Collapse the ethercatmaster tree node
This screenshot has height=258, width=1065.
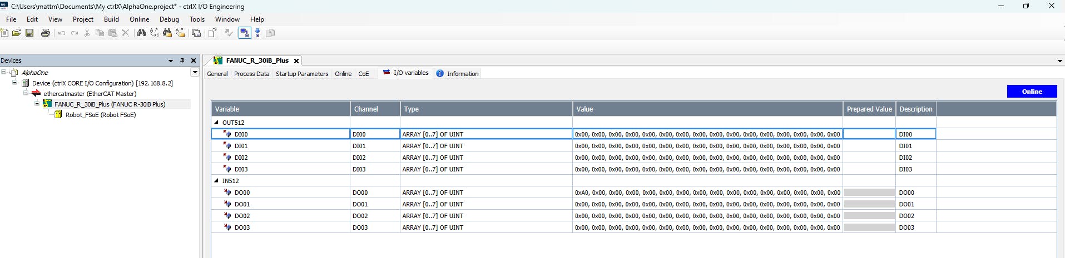coord(26,93)
